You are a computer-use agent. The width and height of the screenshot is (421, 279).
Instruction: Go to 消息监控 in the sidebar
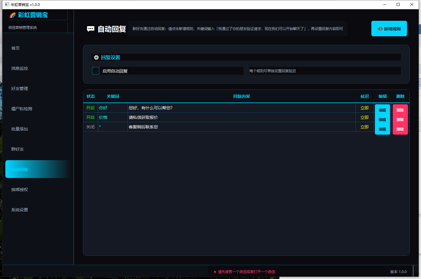pos(38,68)
